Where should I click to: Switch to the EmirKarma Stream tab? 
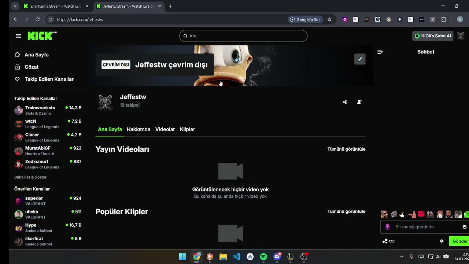coord(56,6)
